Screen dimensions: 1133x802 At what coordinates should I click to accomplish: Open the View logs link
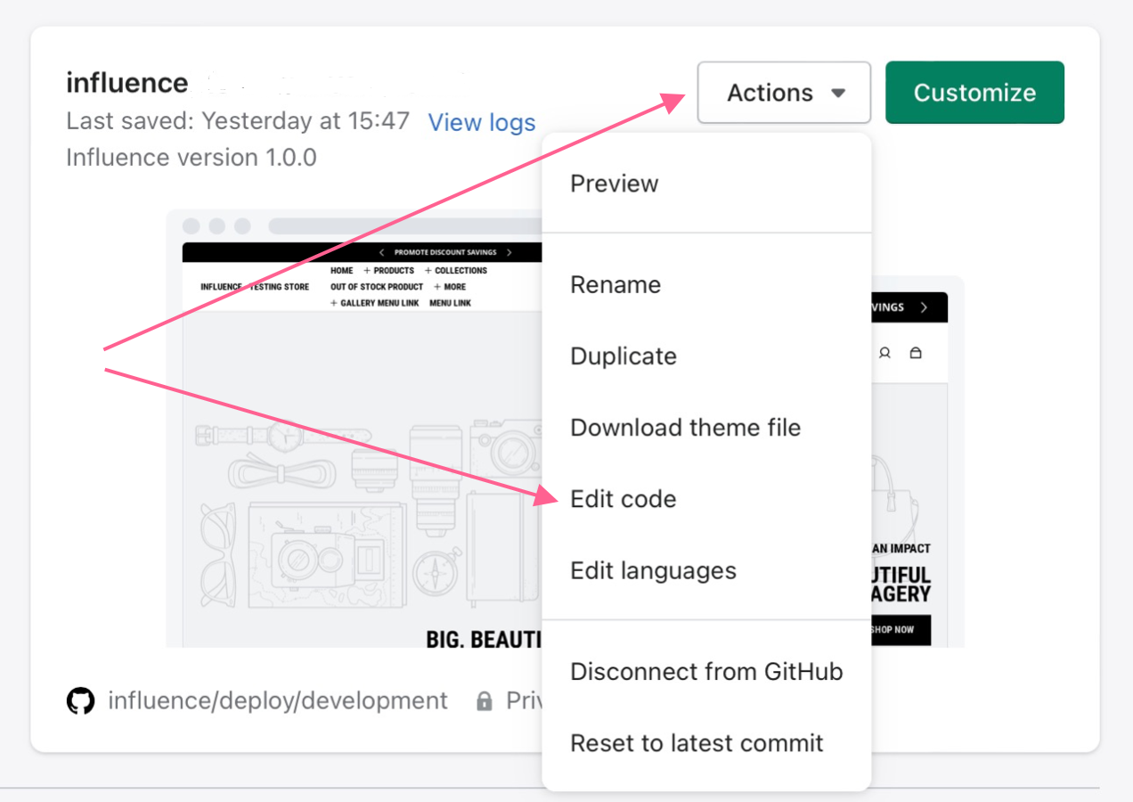482,122
